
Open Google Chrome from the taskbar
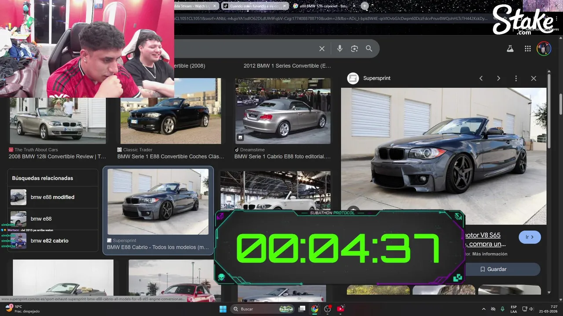click(x=314, y=309)
